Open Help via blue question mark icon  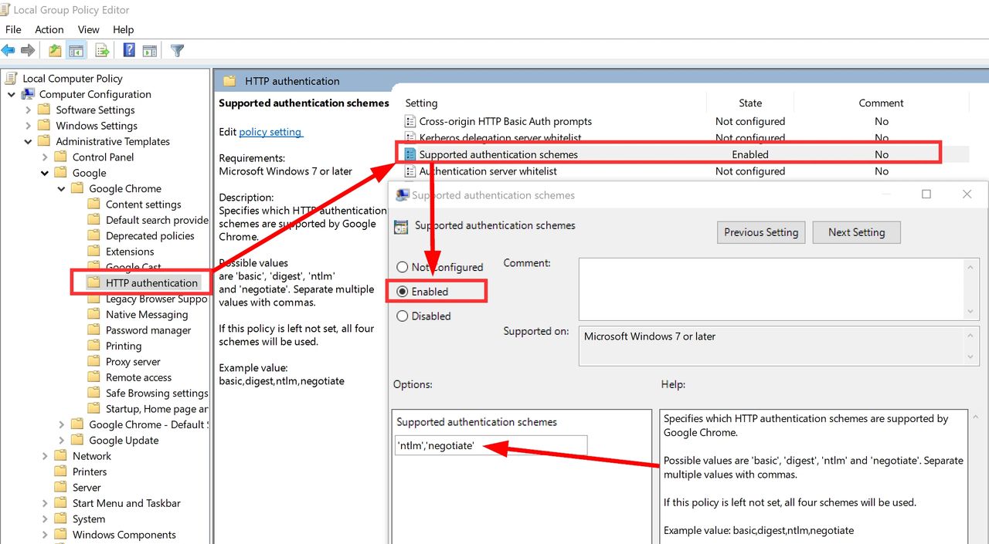point(129,51)
